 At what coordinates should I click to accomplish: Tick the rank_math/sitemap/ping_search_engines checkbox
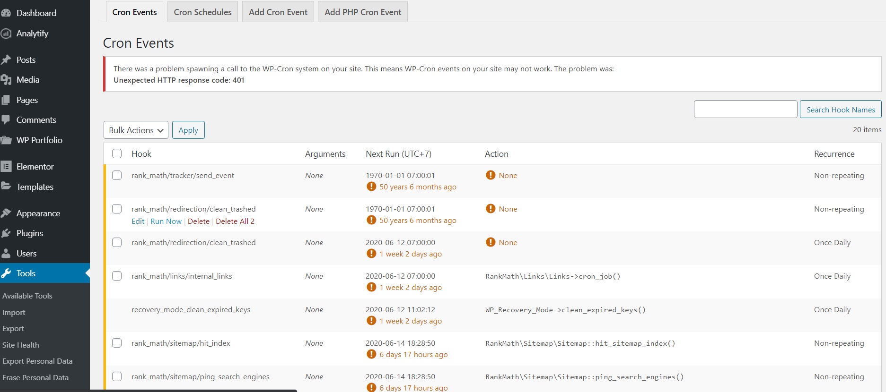[117, 376]
